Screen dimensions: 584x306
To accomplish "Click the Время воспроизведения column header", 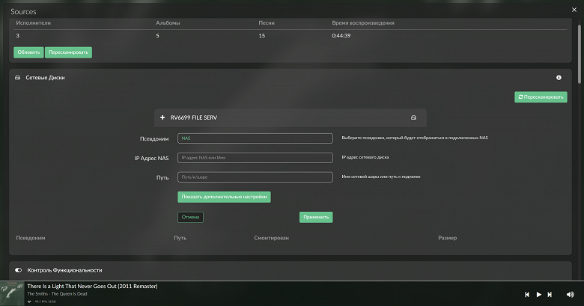I will [363, 22].
